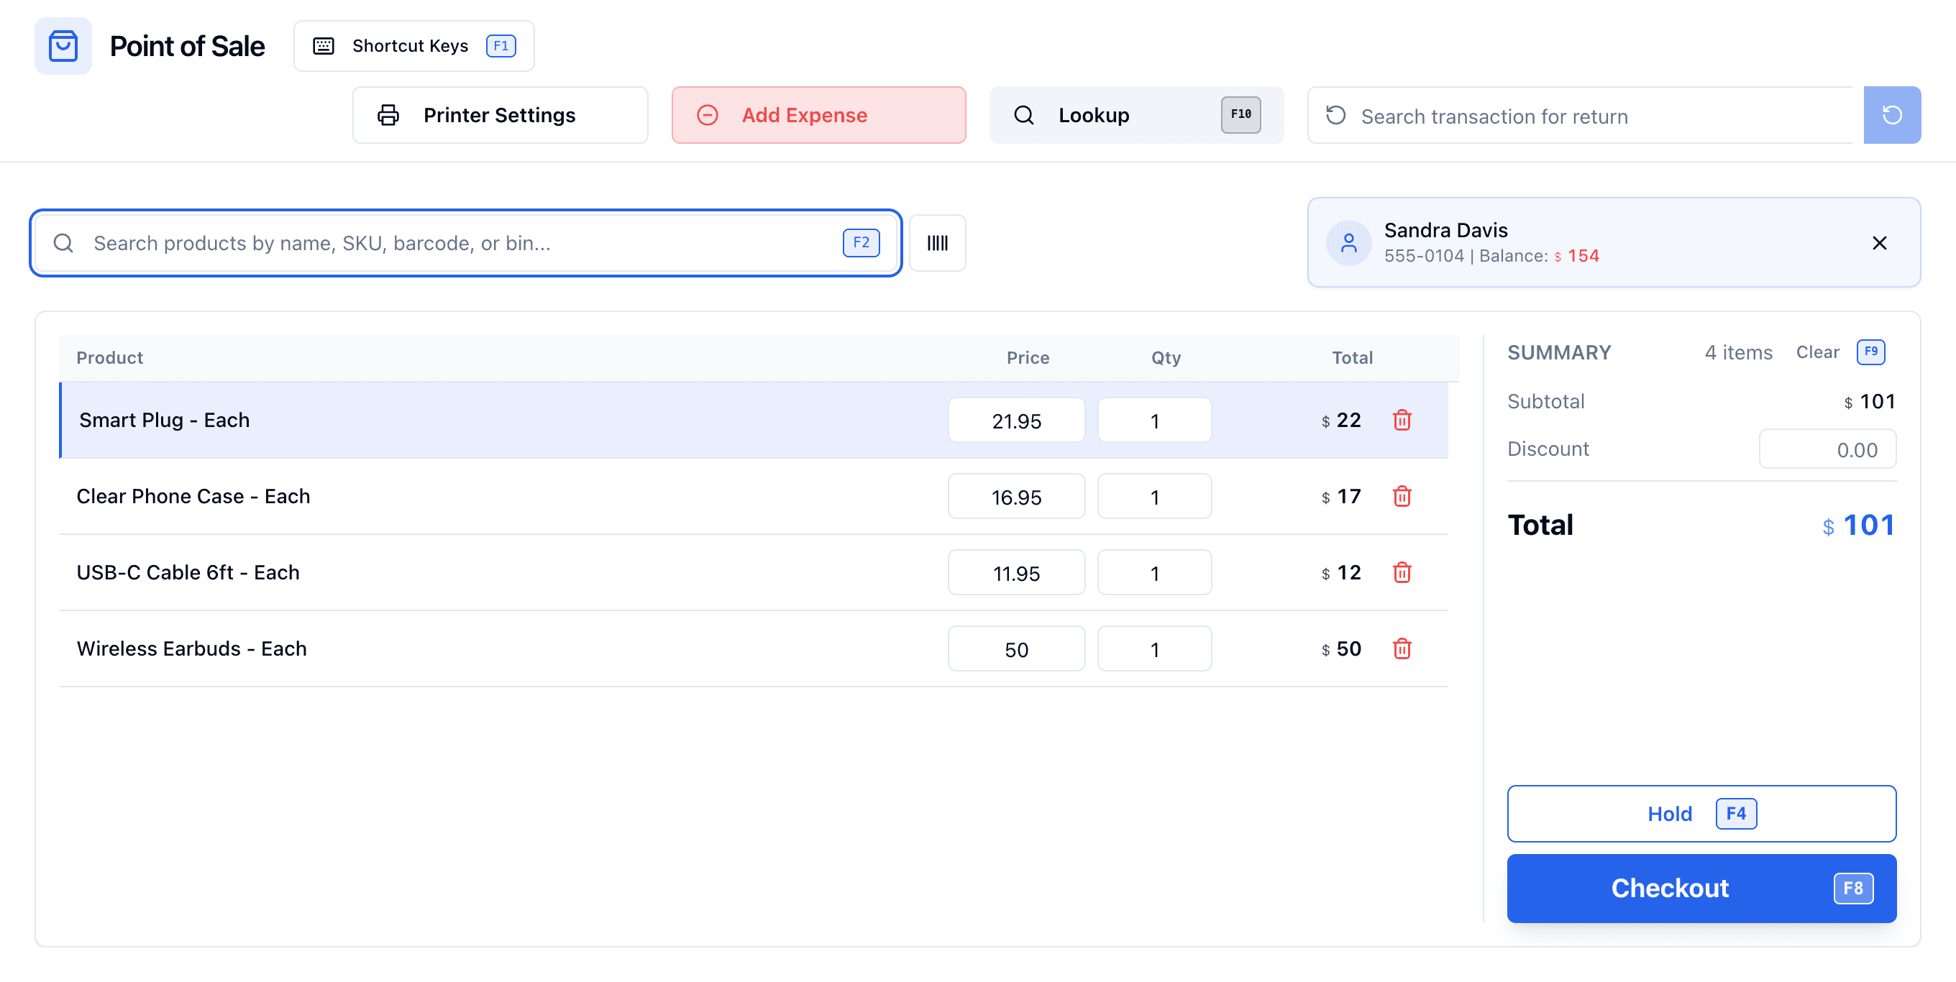Screen dimensions: 1956x982
Task: Click the Point of Sale shopping bag logo
Action: pos(63,45)
